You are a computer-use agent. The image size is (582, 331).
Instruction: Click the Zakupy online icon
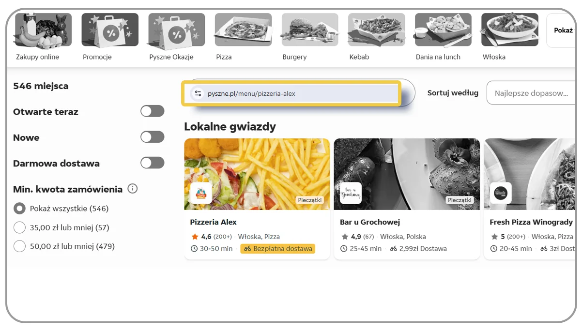pyautogui.click(x=43, y=29)
